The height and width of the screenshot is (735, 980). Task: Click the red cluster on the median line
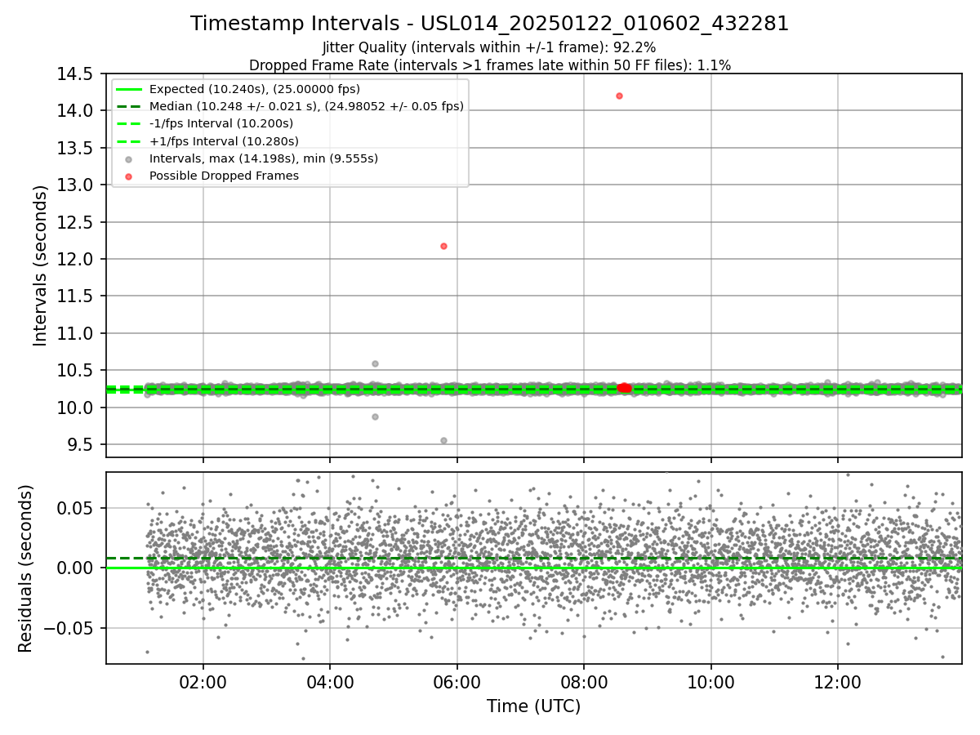point(625,388)
